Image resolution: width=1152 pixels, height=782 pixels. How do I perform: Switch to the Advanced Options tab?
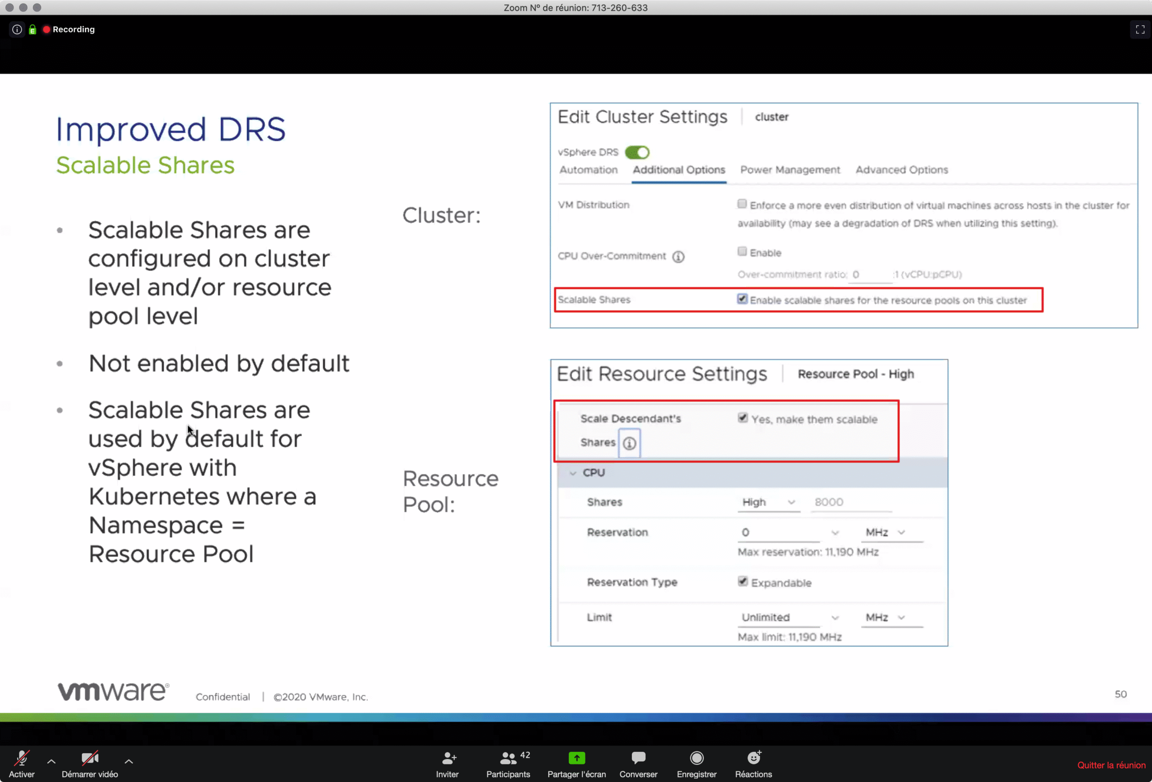901,170
